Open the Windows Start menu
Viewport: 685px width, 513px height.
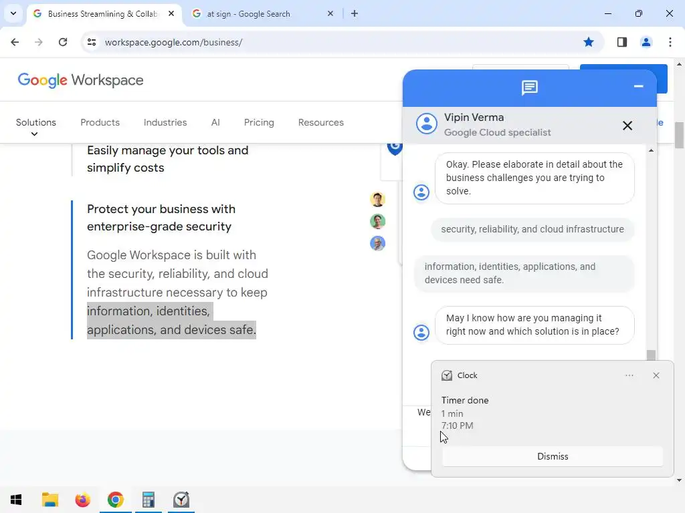16,500
